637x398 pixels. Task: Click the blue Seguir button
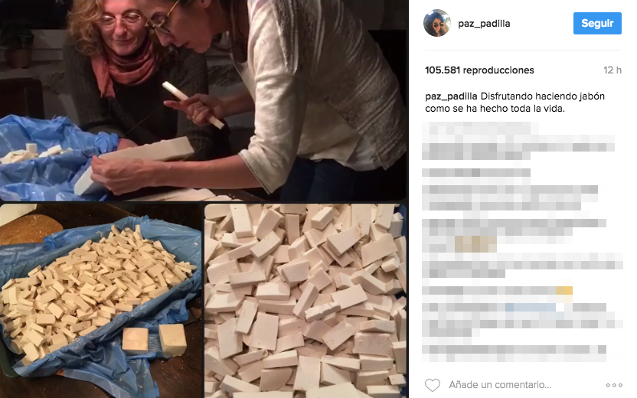(597, 23)
